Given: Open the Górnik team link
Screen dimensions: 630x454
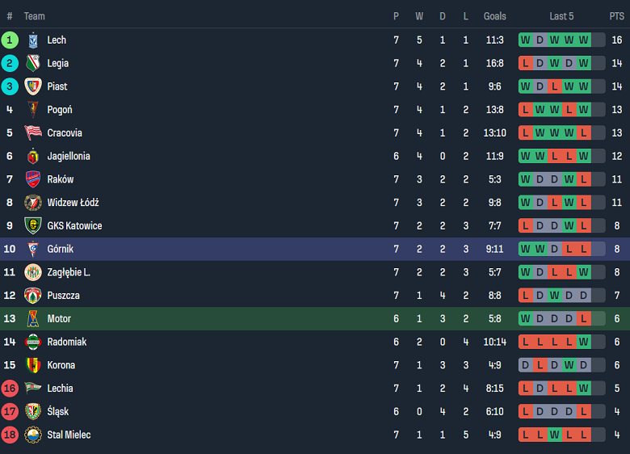Looking at the screenshot, I should coord(61,249).
